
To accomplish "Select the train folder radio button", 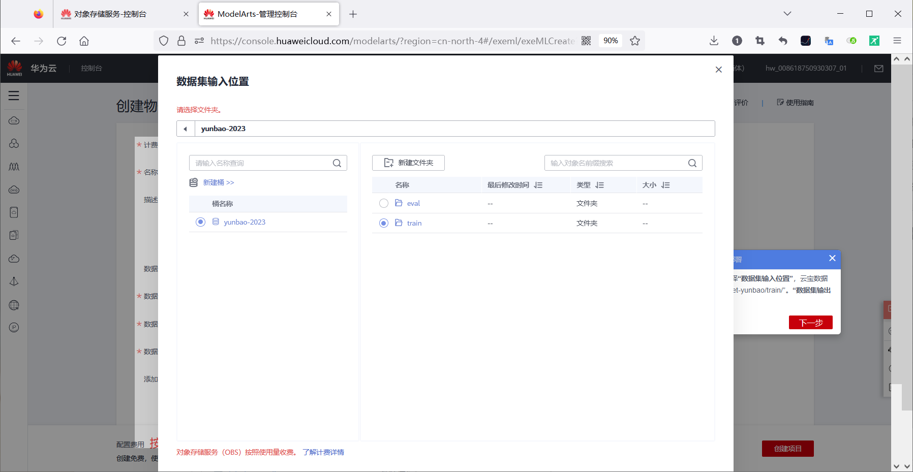I will [x=384, y=223].
